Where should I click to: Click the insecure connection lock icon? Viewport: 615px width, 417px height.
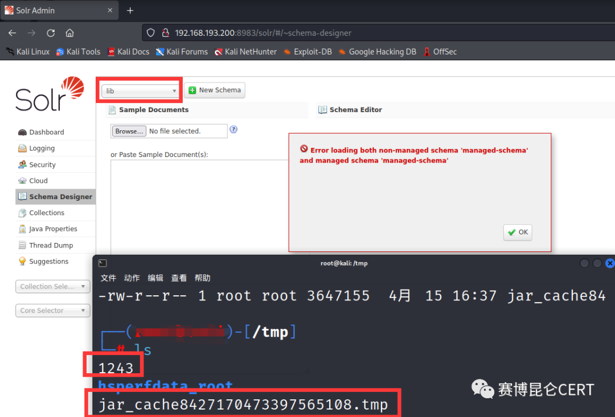pos(166,33)
